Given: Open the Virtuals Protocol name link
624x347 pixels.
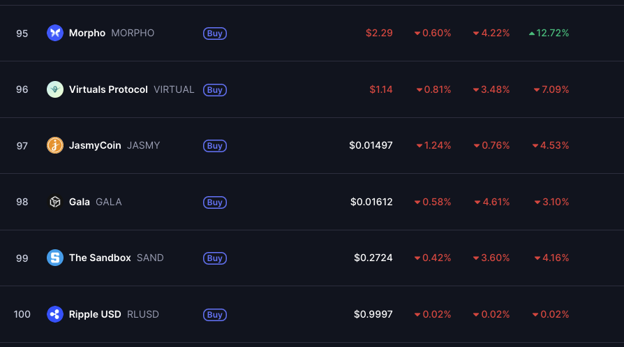Looking at the screenshot, I should tap(108, 89).
